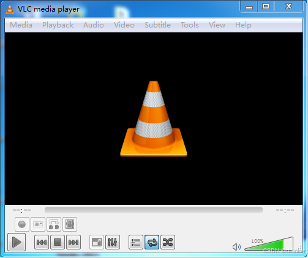This screenshot has height=258, width=308.
Task: Open the Subtitle menu
Action: 157,25
